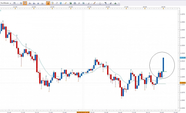186x113 pixels.
Task: Select the yellow ruler measure tool
Action: point(65,3)
